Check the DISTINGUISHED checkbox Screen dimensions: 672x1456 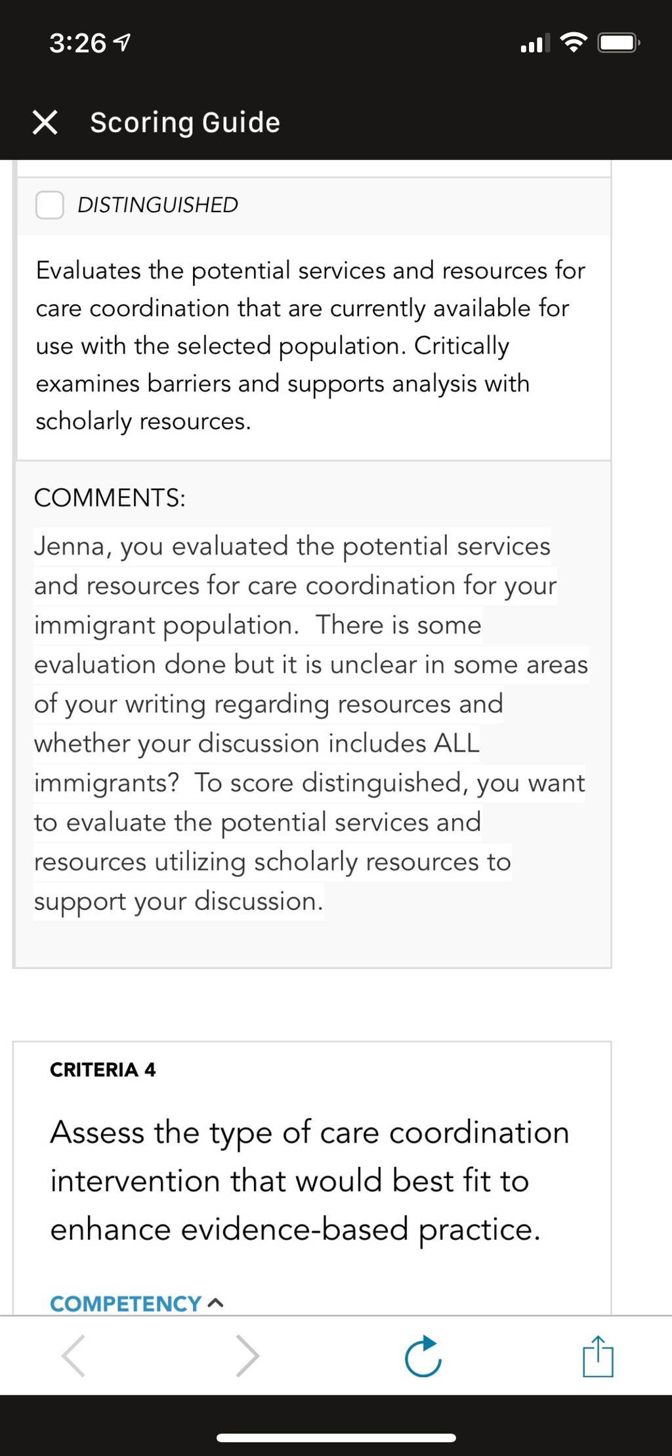pos(50,205)
